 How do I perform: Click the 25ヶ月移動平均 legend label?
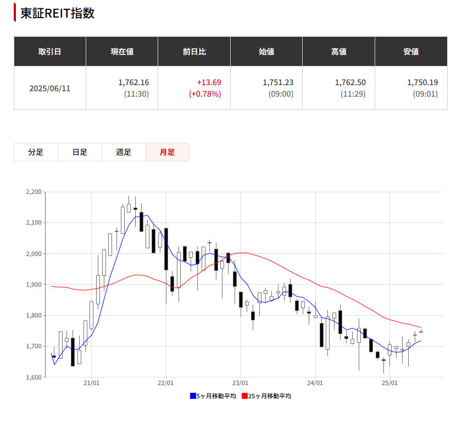click(x=270, y=396)
